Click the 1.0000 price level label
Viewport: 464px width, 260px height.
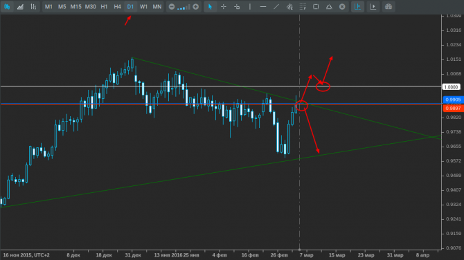point(452,87)
